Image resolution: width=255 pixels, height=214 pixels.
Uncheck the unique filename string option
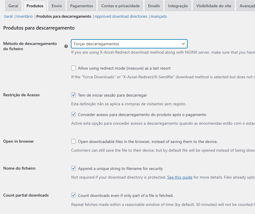(x=73, y=168)
